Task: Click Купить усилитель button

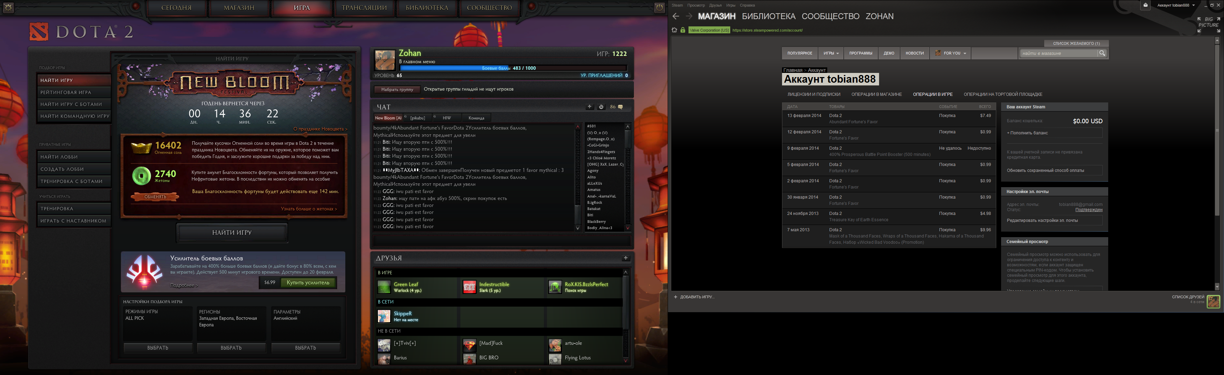Action: click(x=308, y=282)
